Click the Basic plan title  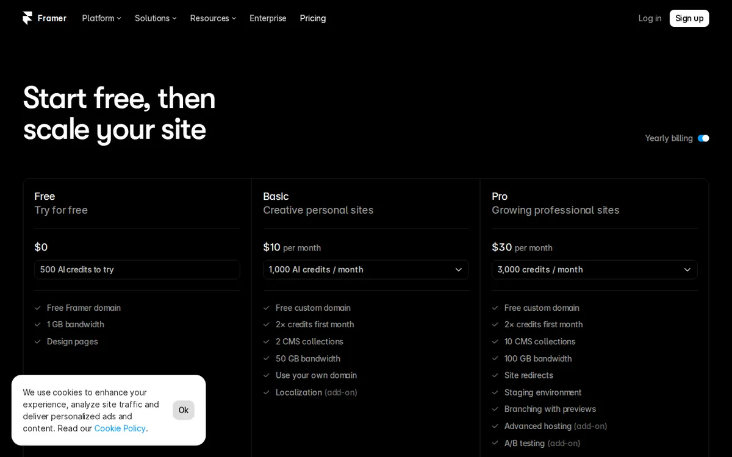click(x=276, y=196)
